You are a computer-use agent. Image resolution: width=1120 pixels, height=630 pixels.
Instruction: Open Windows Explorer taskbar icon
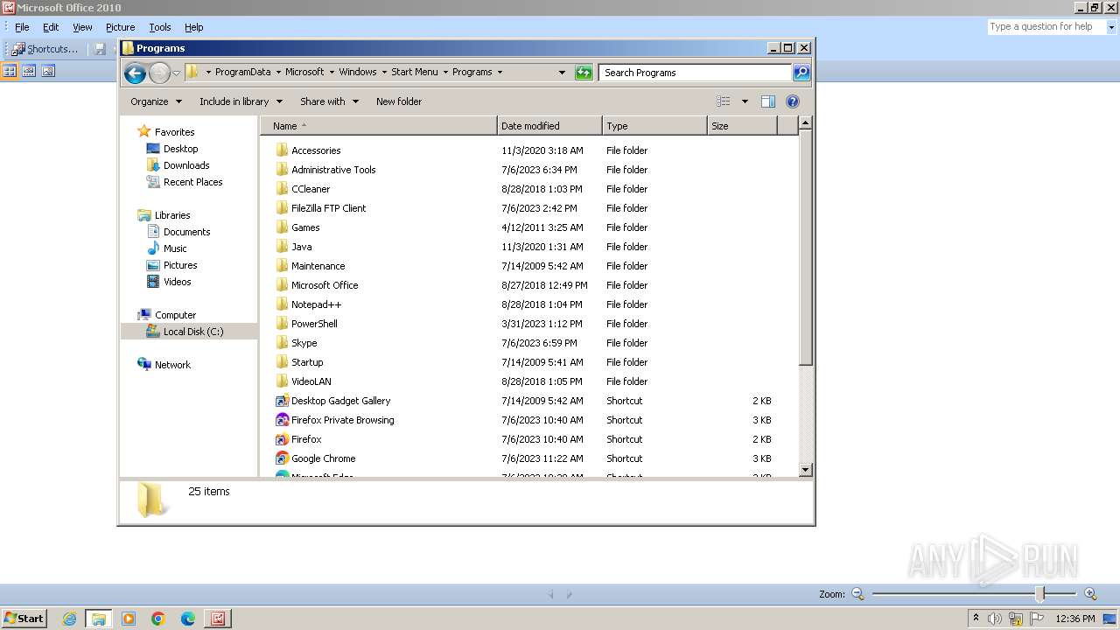pos(99,619)
